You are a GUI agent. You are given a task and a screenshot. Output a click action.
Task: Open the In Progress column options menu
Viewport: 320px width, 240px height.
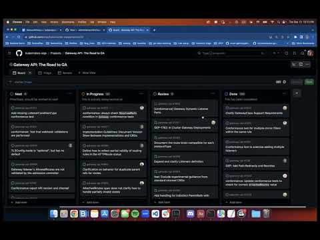pyautogui.click(x=141, y=94)
